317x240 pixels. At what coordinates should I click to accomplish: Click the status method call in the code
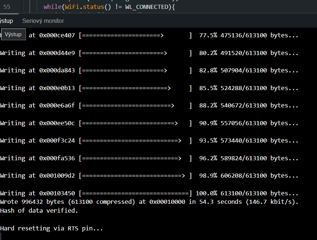click(x=90, y=7)
